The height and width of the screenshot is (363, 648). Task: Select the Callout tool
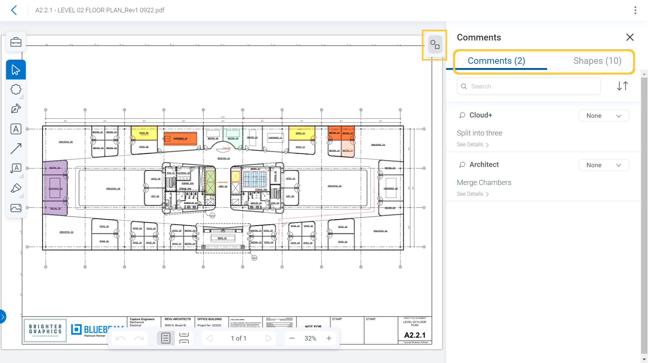[x=15, y=168]
